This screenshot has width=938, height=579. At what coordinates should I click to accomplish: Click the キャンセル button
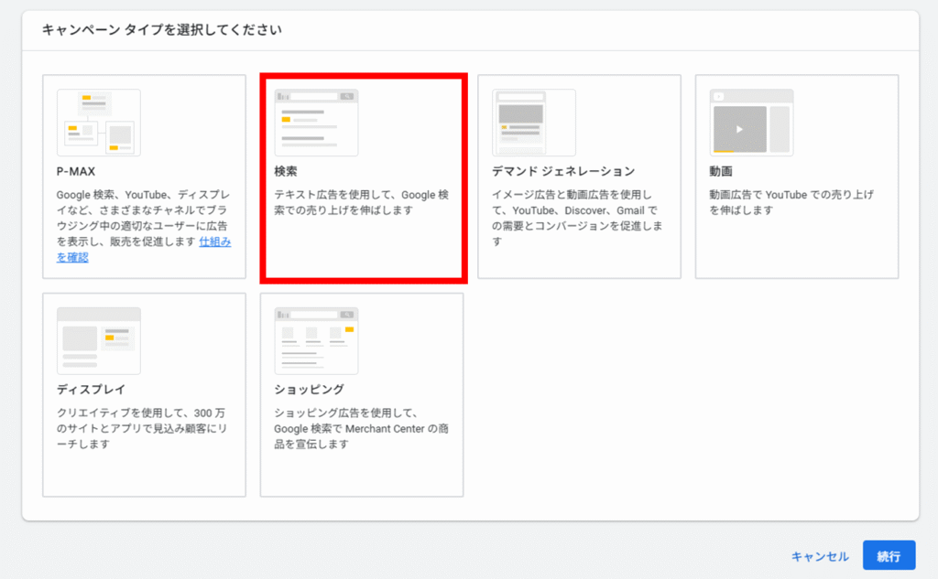pos(820,556)
